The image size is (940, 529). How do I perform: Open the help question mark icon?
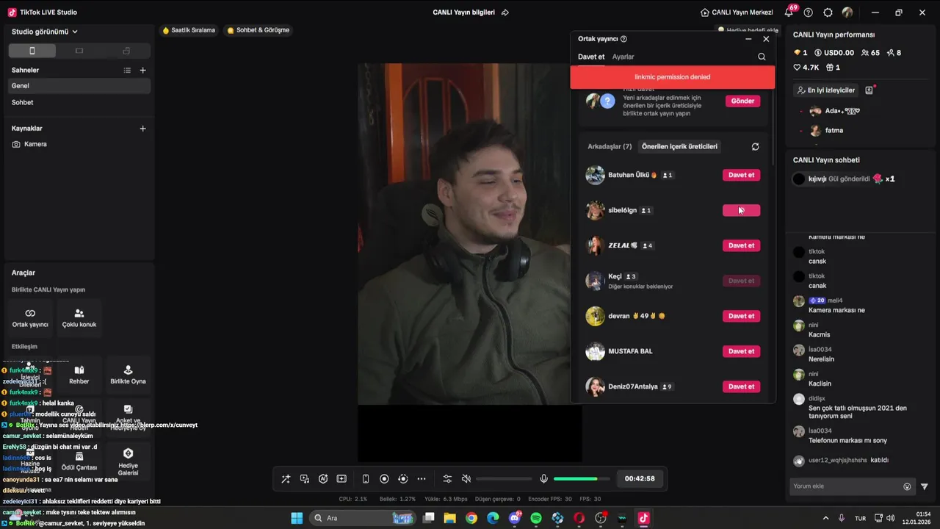[809, 12]
